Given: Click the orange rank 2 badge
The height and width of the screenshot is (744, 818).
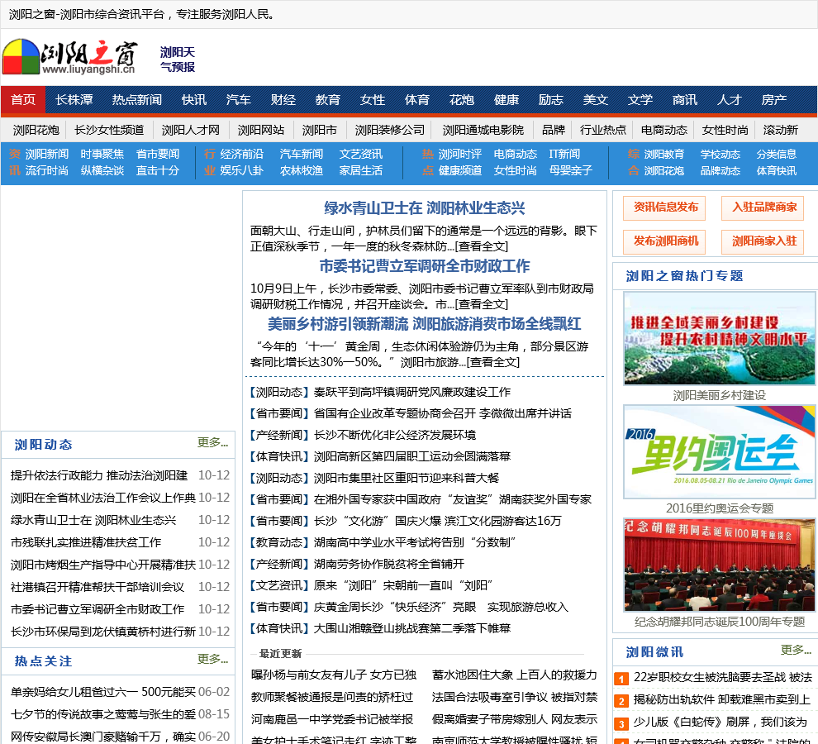Looking at the screenshot, I should click(622, 702).
